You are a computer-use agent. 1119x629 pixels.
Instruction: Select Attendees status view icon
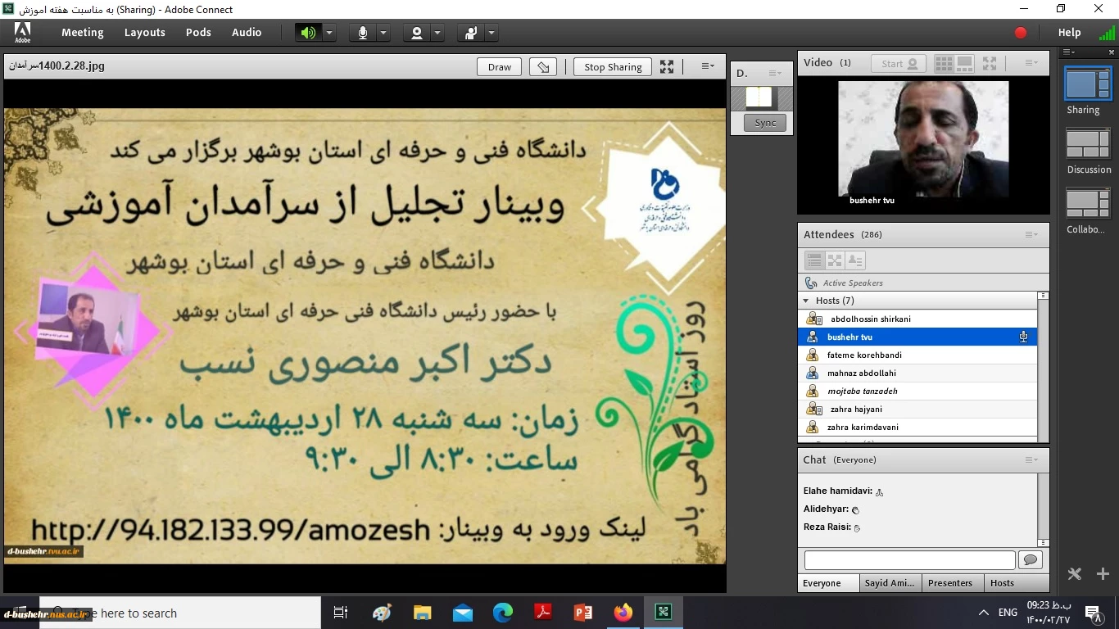click(855, 260)
